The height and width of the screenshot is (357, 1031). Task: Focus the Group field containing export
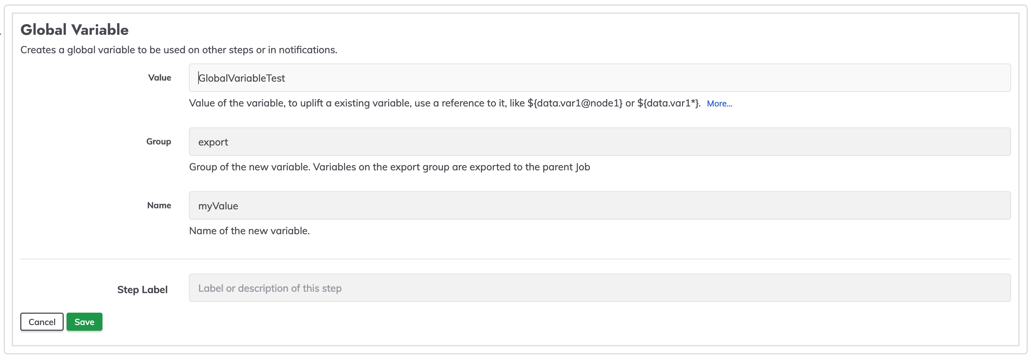[x=599, y=142]
